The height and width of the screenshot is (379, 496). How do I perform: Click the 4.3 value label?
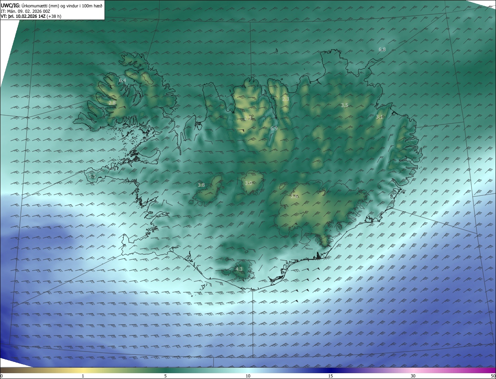(x=239, y=269)
